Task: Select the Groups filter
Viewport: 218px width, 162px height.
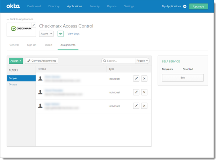Action: coord(13,84)
